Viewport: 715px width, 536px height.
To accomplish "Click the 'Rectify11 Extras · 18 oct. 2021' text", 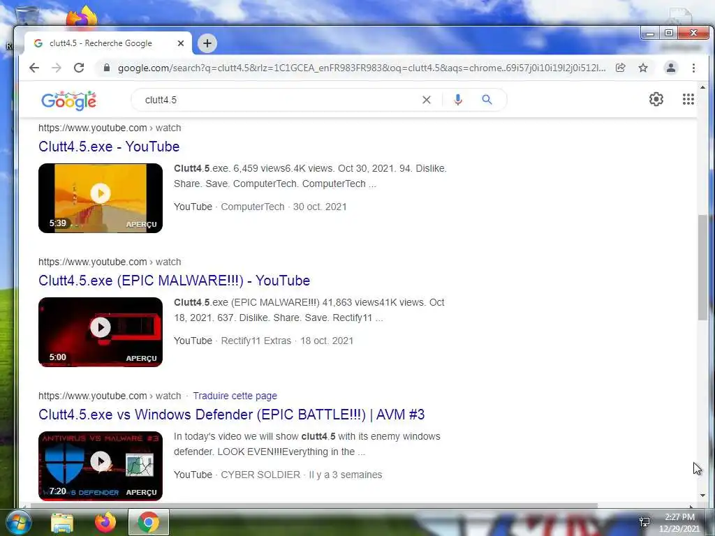I will tap(287, 341).
